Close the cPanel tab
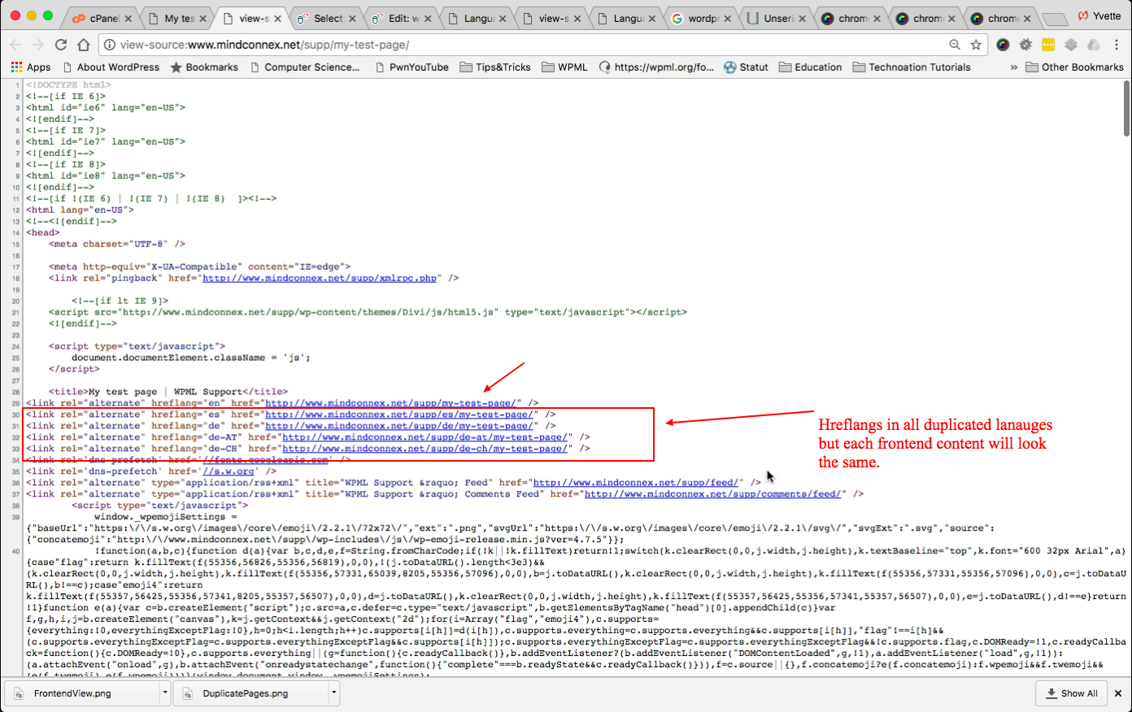This screenshot has width=1132, height=712. click(130, 19)
